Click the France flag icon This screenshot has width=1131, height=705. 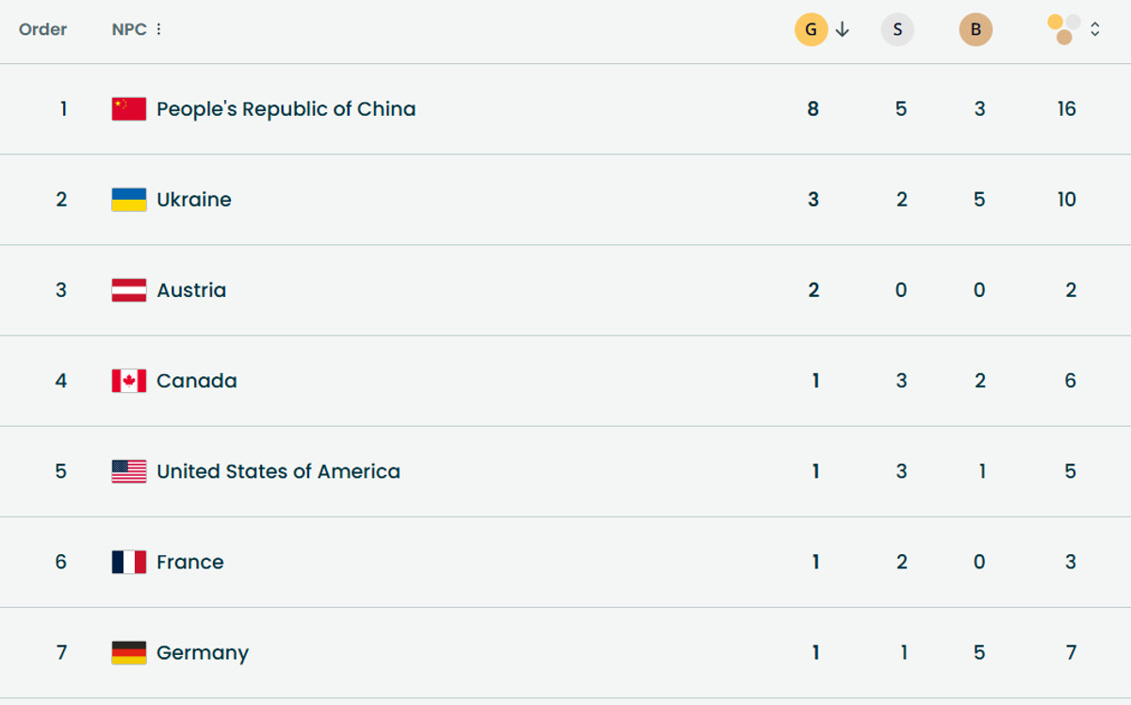[129, 563]
